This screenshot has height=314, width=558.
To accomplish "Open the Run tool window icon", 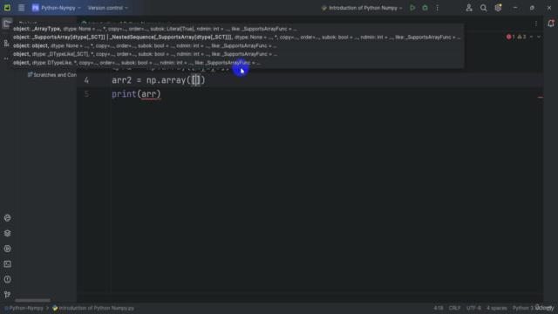I will tap(7, 249).
